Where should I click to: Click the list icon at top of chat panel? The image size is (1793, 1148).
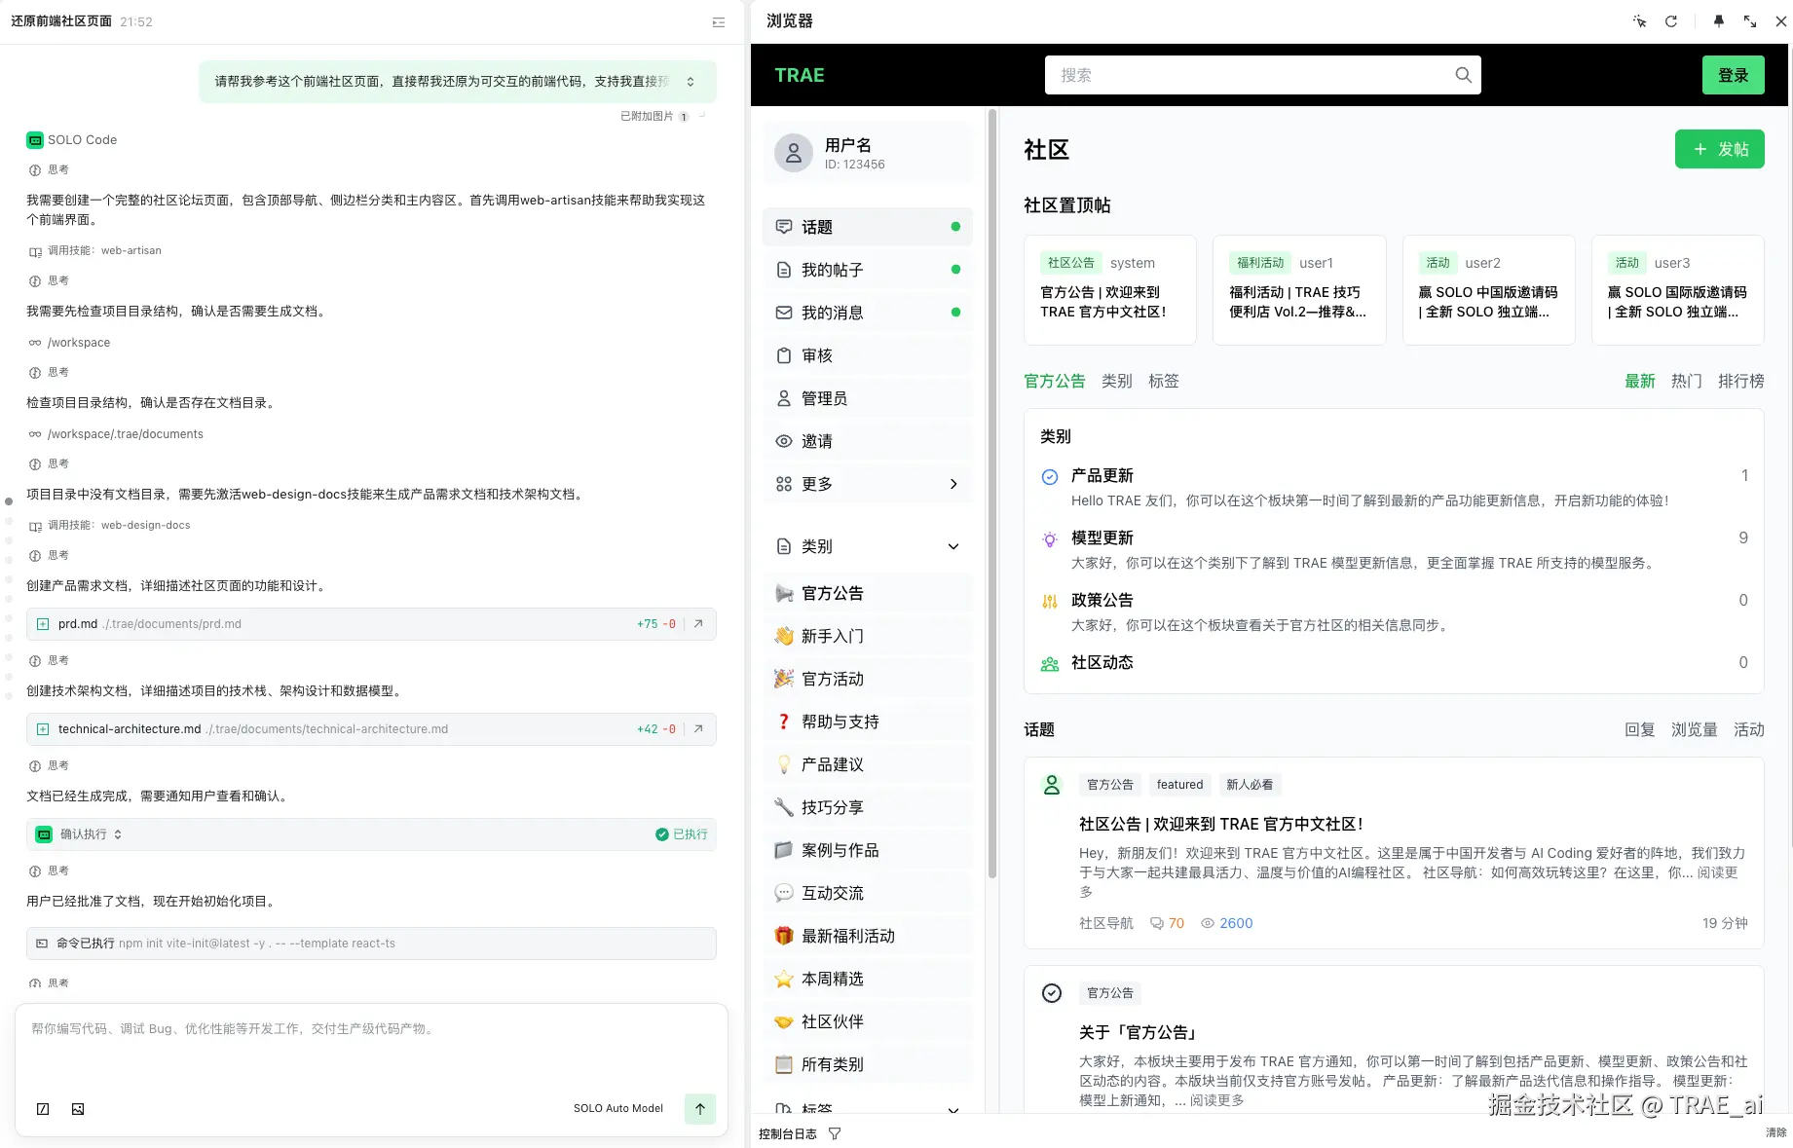[x=719, y=21]
